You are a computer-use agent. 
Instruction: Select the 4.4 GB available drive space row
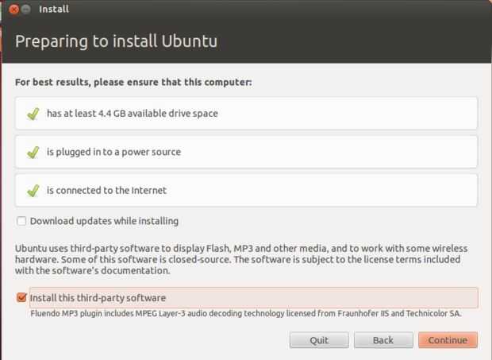pyautogui.click(x=246, y=114)
